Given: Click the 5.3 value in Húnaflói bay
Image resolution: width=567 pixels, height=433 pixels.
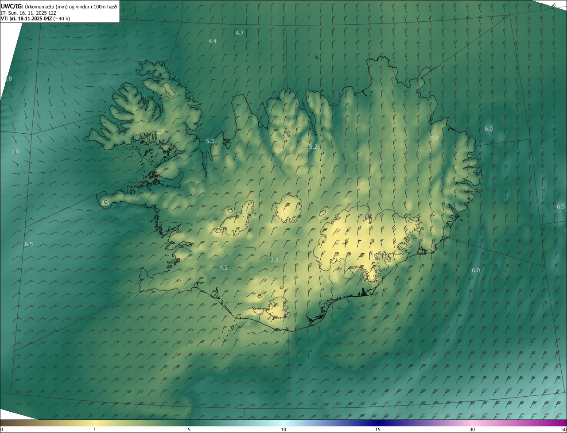Looking at the screenshot, I should 210,141.
